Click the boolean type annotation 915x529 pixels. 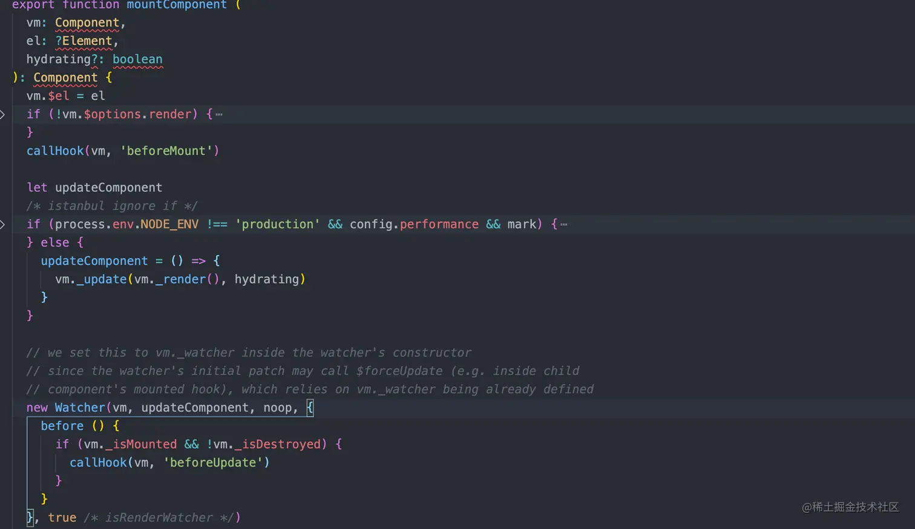click(137, 59)
